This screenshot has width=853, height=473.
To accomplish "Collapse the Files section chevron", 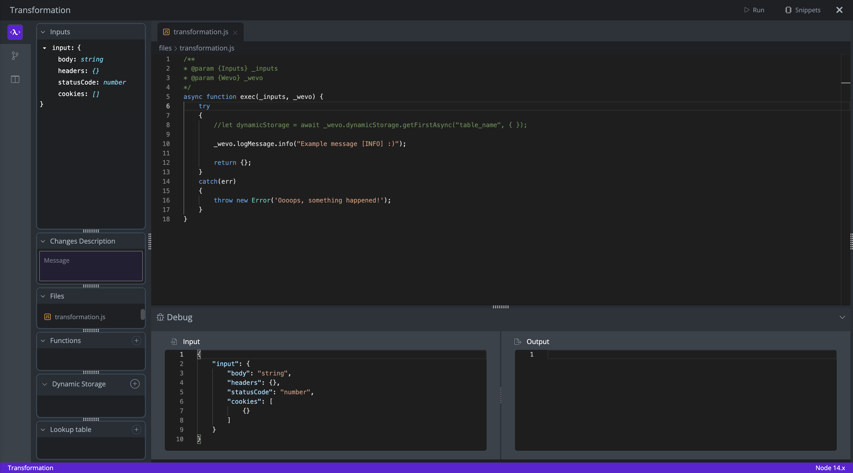I will [x=43, y=296].
